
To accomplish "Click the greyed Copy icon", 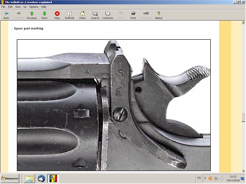I will [x=121, y=13].
